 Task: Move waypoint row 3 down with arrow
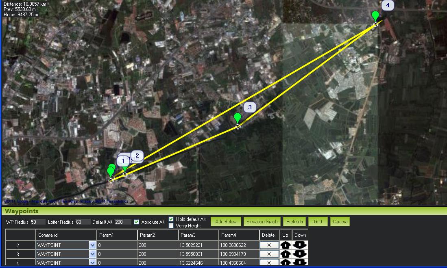pos(300,254)
